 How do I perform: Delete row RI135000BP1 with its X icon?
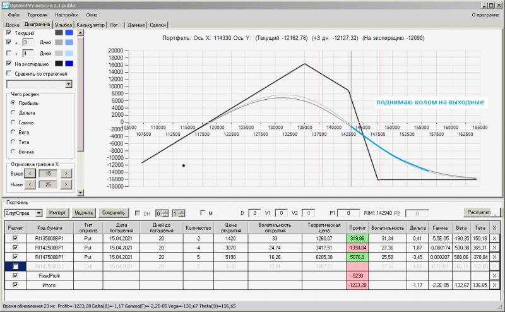pyautogui.click(x=494, y=239)
